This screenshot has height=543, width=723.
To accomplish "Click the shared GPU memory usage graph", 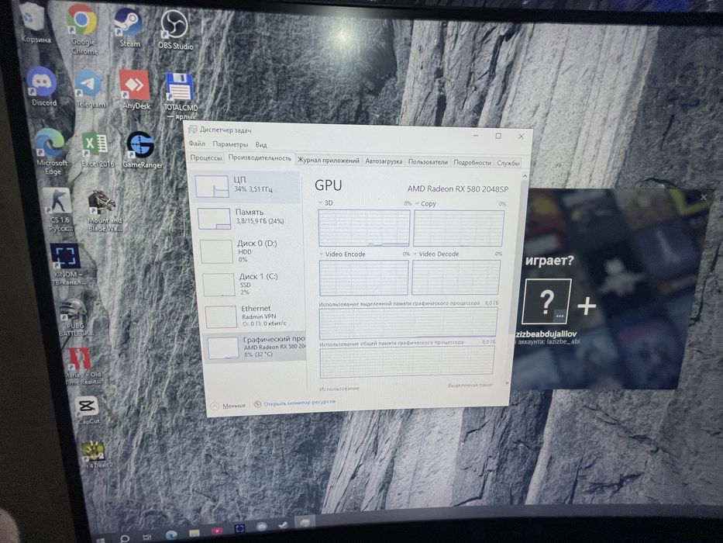I will (406, 361).
